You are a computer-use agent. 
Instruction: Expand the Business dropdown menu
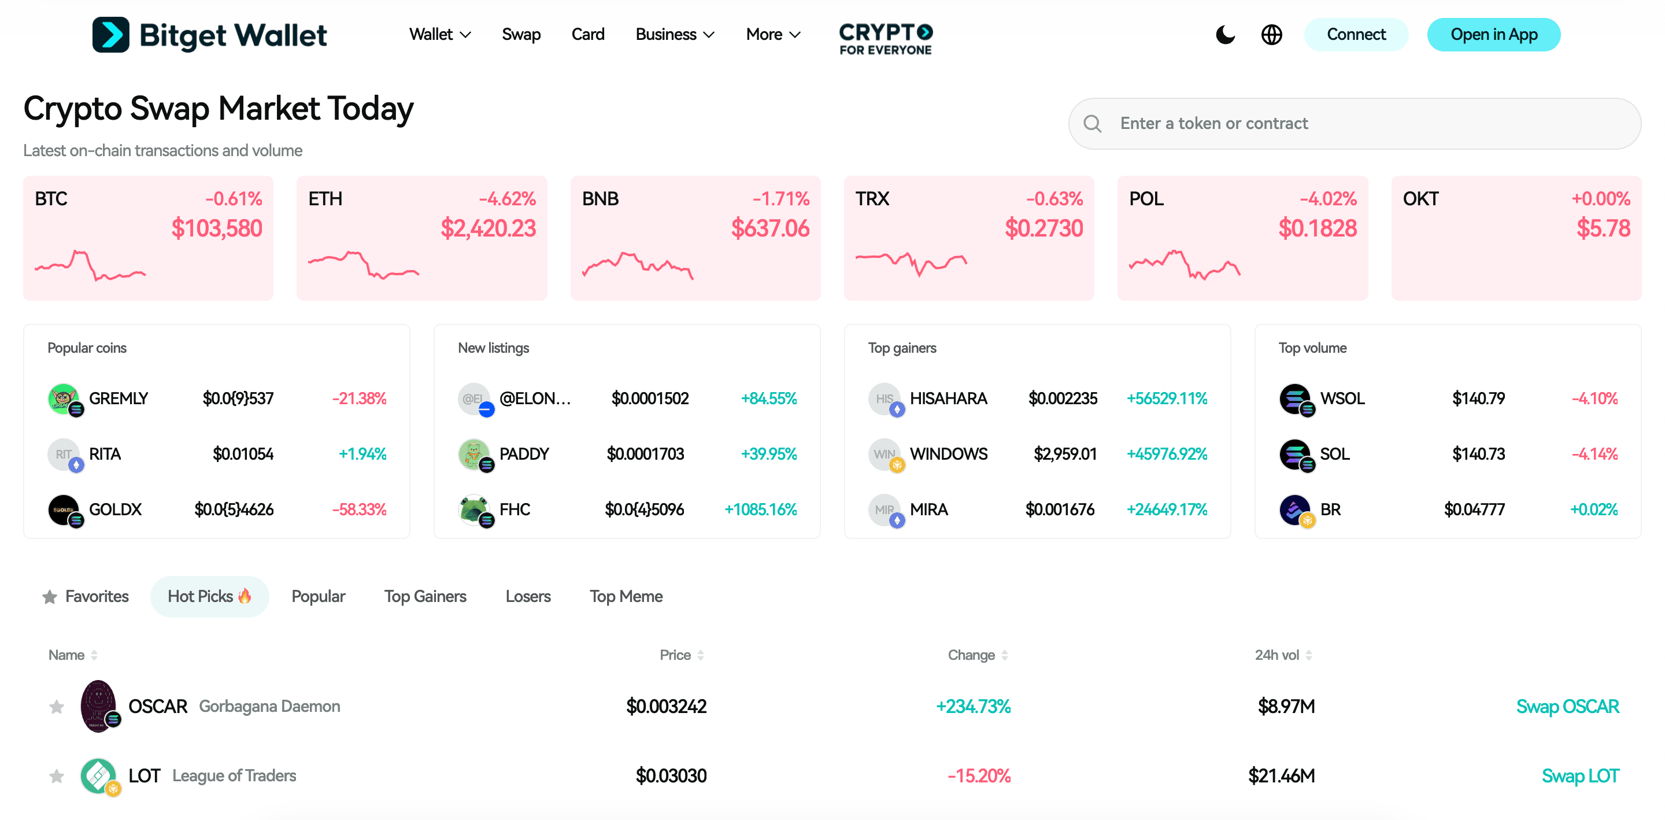(675, 34)
